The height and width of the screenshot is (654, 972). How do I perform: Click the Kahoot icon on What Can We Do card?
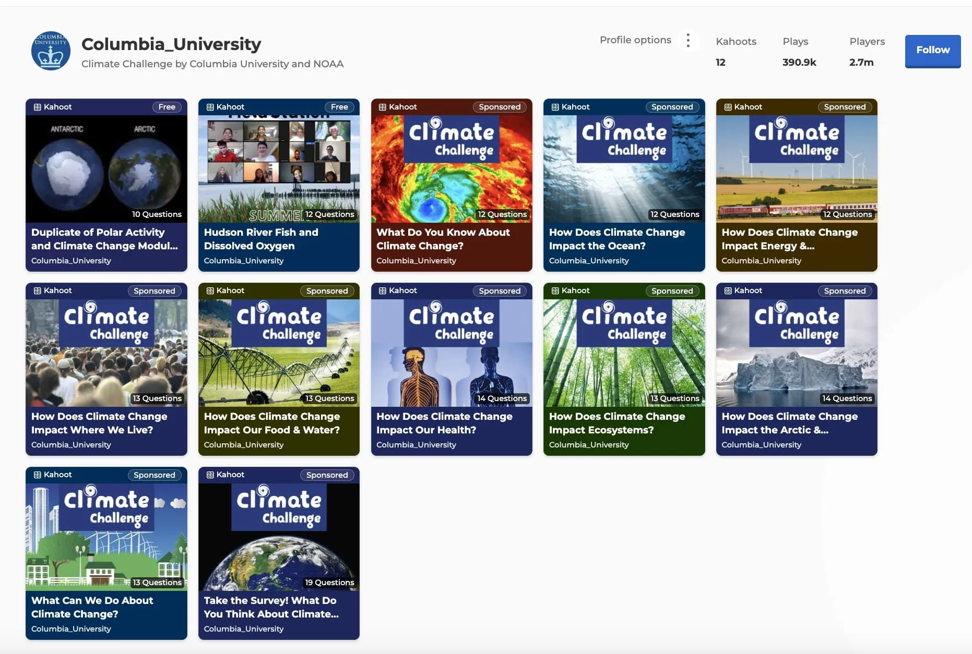38,475
